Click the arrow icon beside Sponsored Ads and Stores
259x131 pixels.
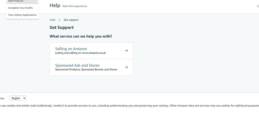point(126,67)
